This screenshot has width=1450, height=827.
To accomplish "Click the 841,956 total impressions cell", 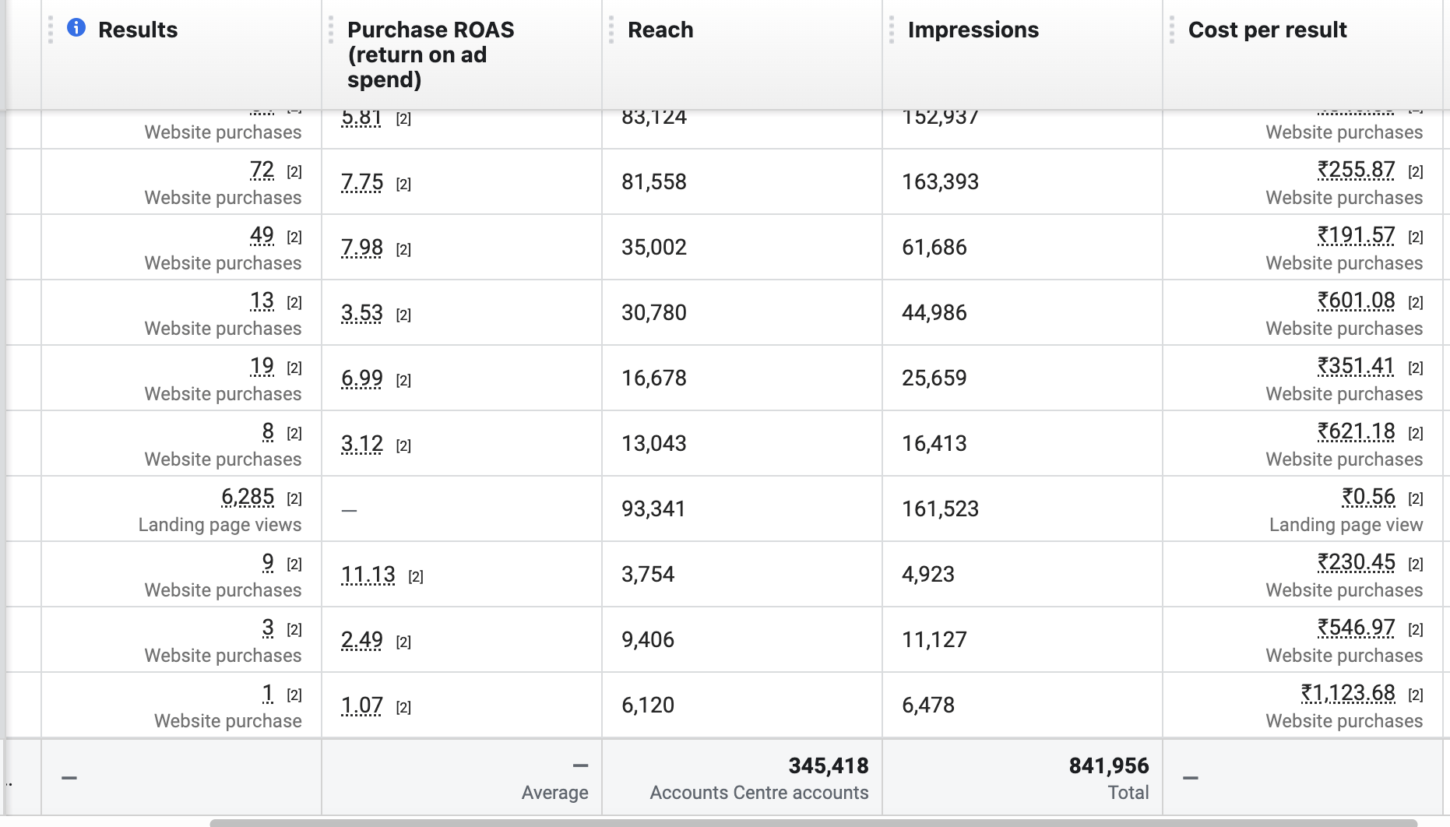I will [1022, 777].
